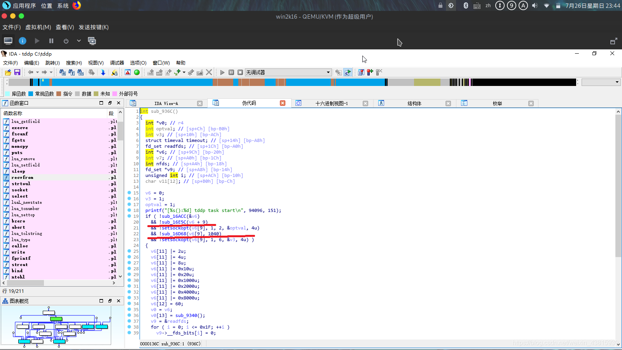Click sub_16D68 call in pseudocode
622x350 pixels.
coord(174,234)
